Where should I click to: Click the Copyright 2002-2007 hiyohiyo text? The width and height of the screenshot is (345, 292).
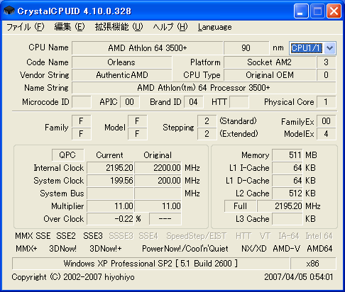tap(73, 277)
